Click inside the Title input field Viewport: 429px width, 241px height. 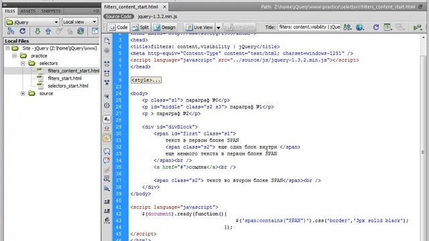(309, 27)
